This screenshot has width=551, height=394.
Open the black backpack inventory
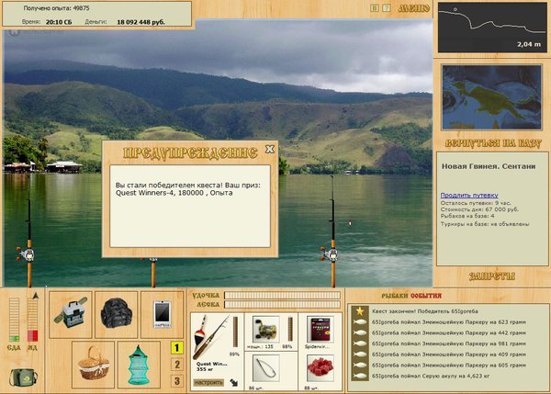(x=117, y=315)
